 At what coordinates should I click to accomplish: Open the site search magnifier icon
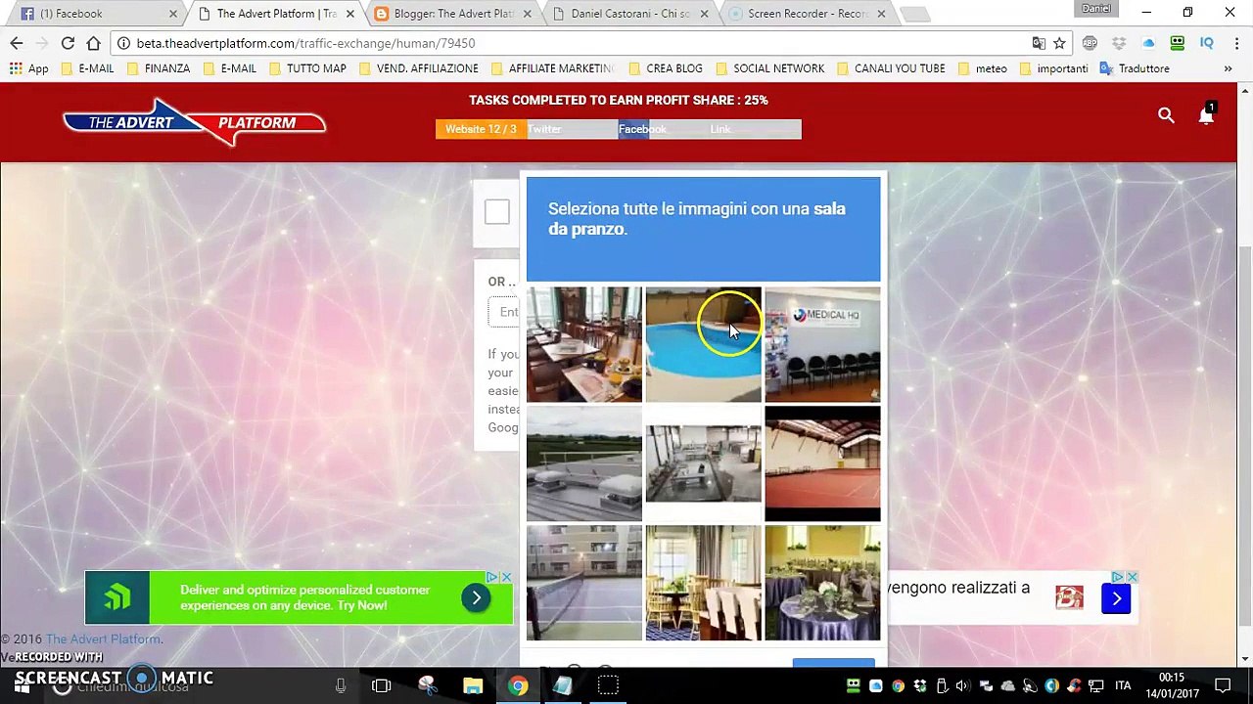1166,115
